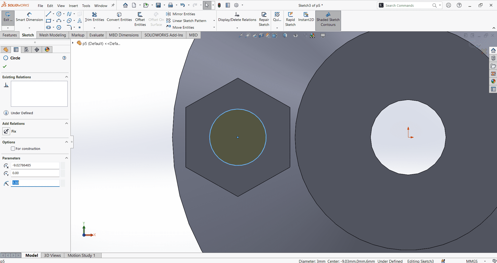This screenshot has height=263, width=497.
Task: Select the Line sketch tool
Action: pos(48,14)
